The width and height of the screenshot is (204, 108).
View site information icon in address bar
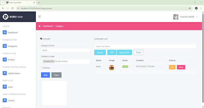(18, 8)
